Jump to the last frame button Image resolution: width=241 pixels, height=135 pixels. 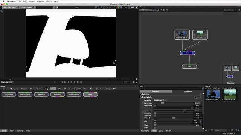(x=81, y=82)
